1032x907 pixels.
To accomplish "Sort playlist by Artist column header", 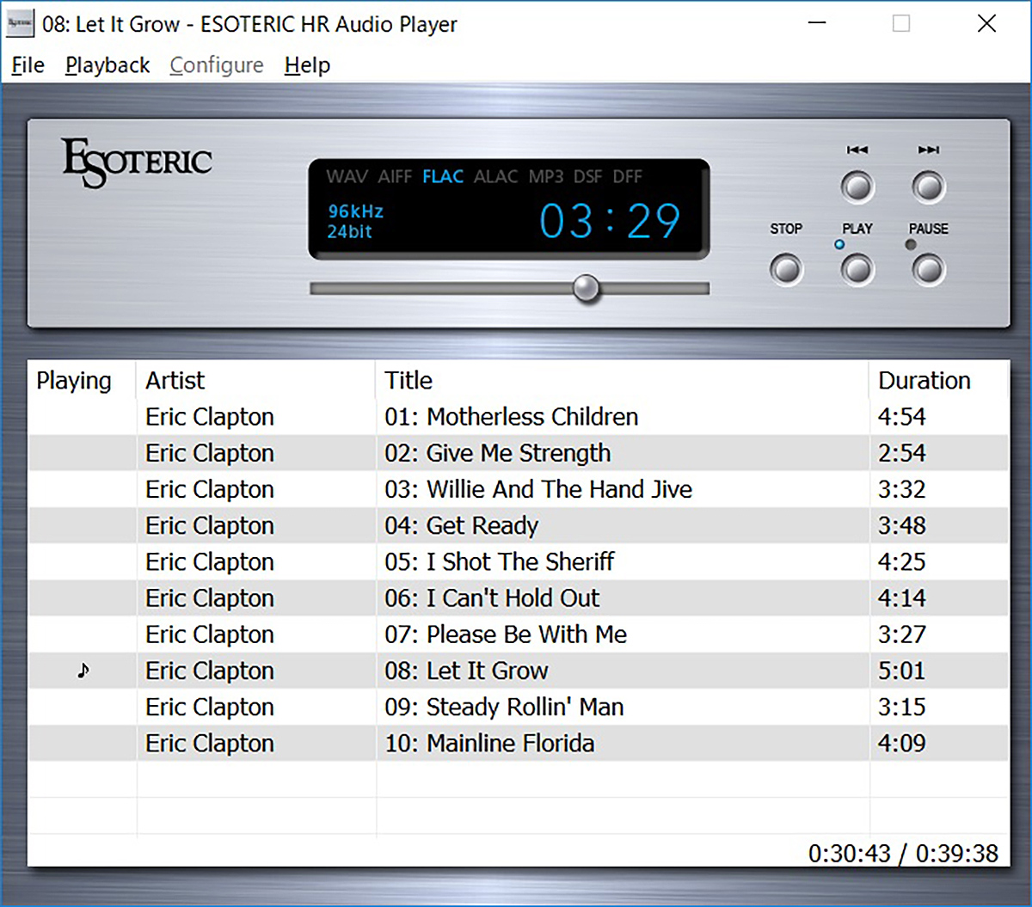I will pyautogui.click(x=255, y=380).
